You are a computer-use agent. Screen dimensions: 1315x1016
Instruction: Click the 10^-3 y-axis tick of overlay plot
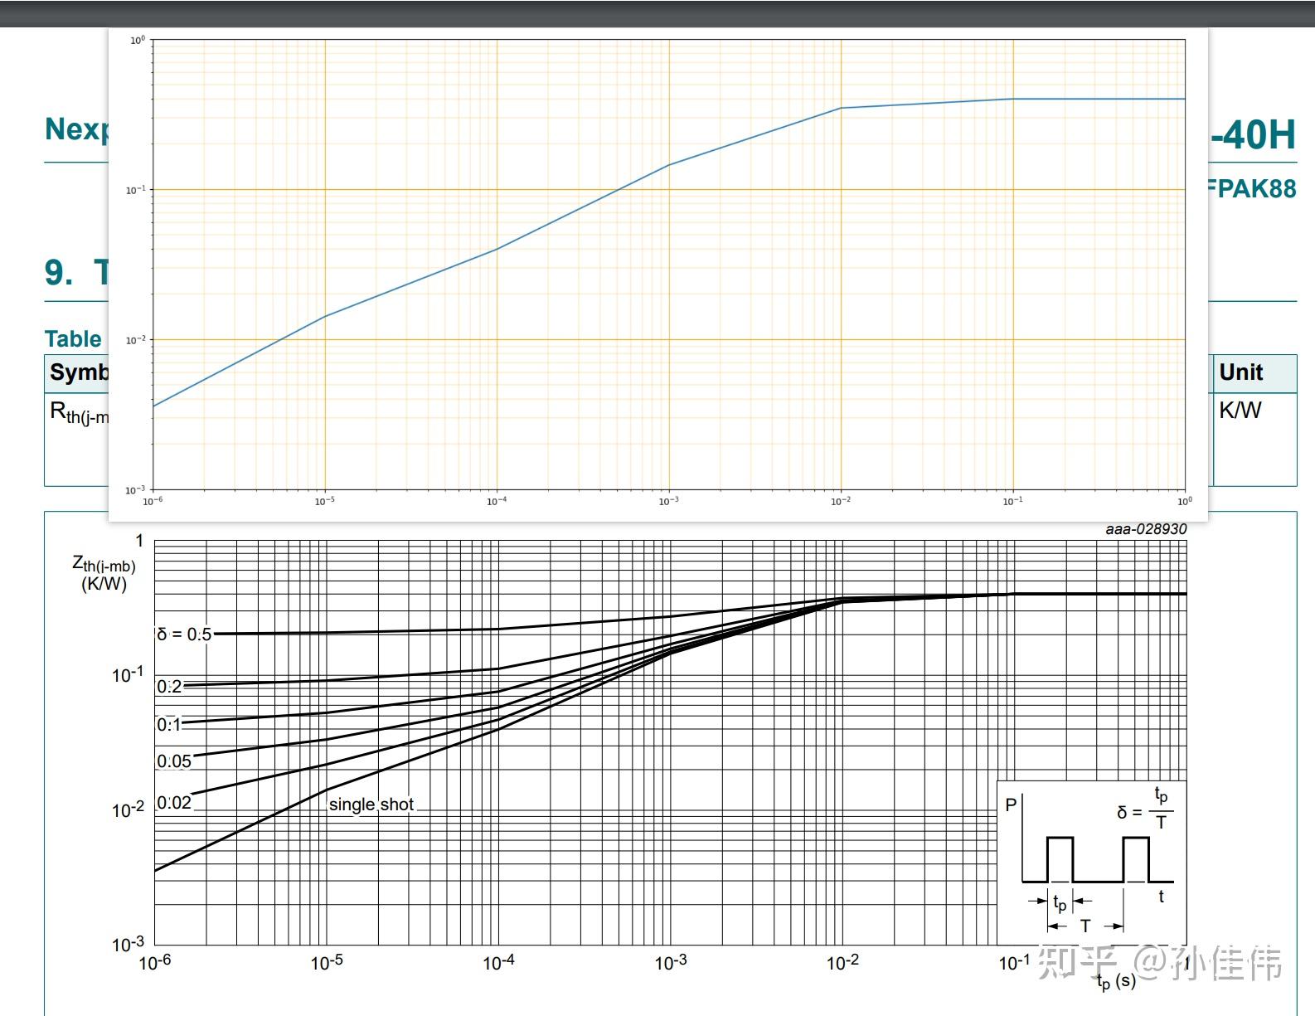[135, 490]
